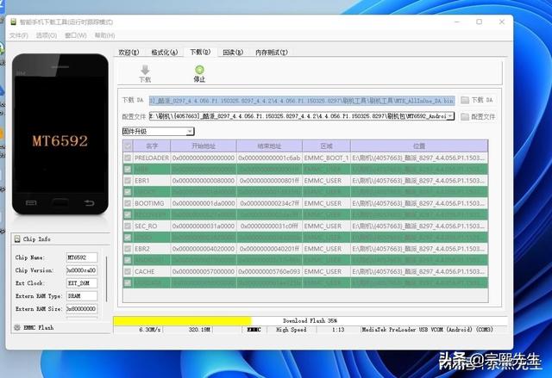Open the 帮助(H) menu
This screenshot has height=378, width=552.
pyautogui.click(x=105, y=35)
